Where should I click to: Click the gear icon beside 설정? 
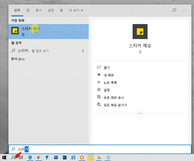click(x=99, y=90)
